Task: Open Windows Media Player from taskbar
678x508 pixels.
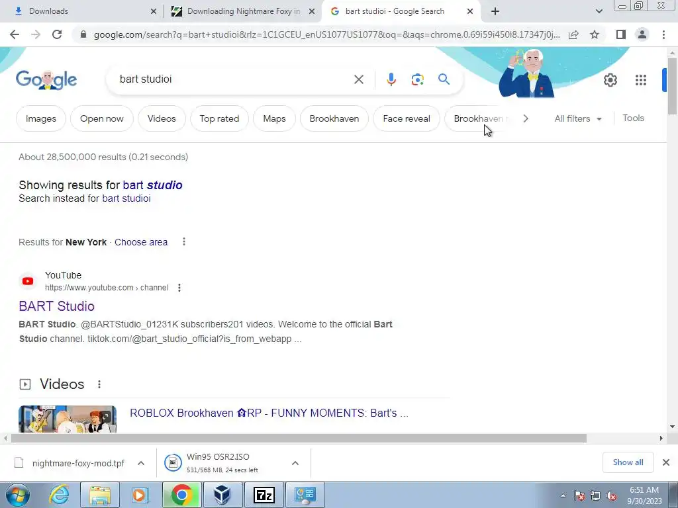Action: point(140,495)
